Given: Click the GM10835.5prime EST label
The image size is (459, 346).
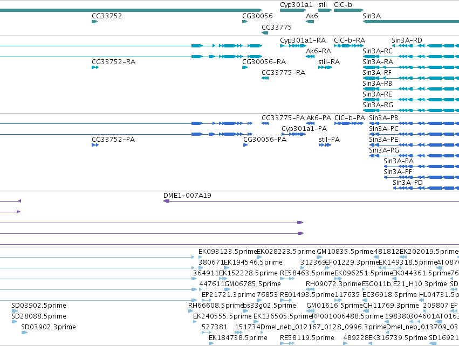Looking at the screenshot, I should [x=345, y=252].
